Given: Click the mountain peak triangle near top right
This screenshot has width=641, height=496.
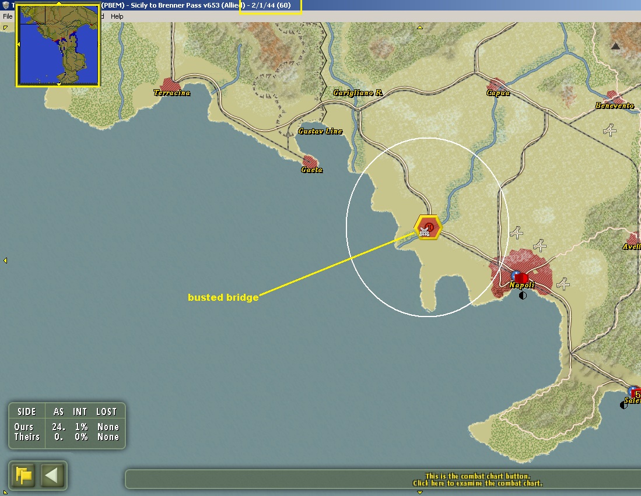Looking at the screenshot, I should click(615, 46).
